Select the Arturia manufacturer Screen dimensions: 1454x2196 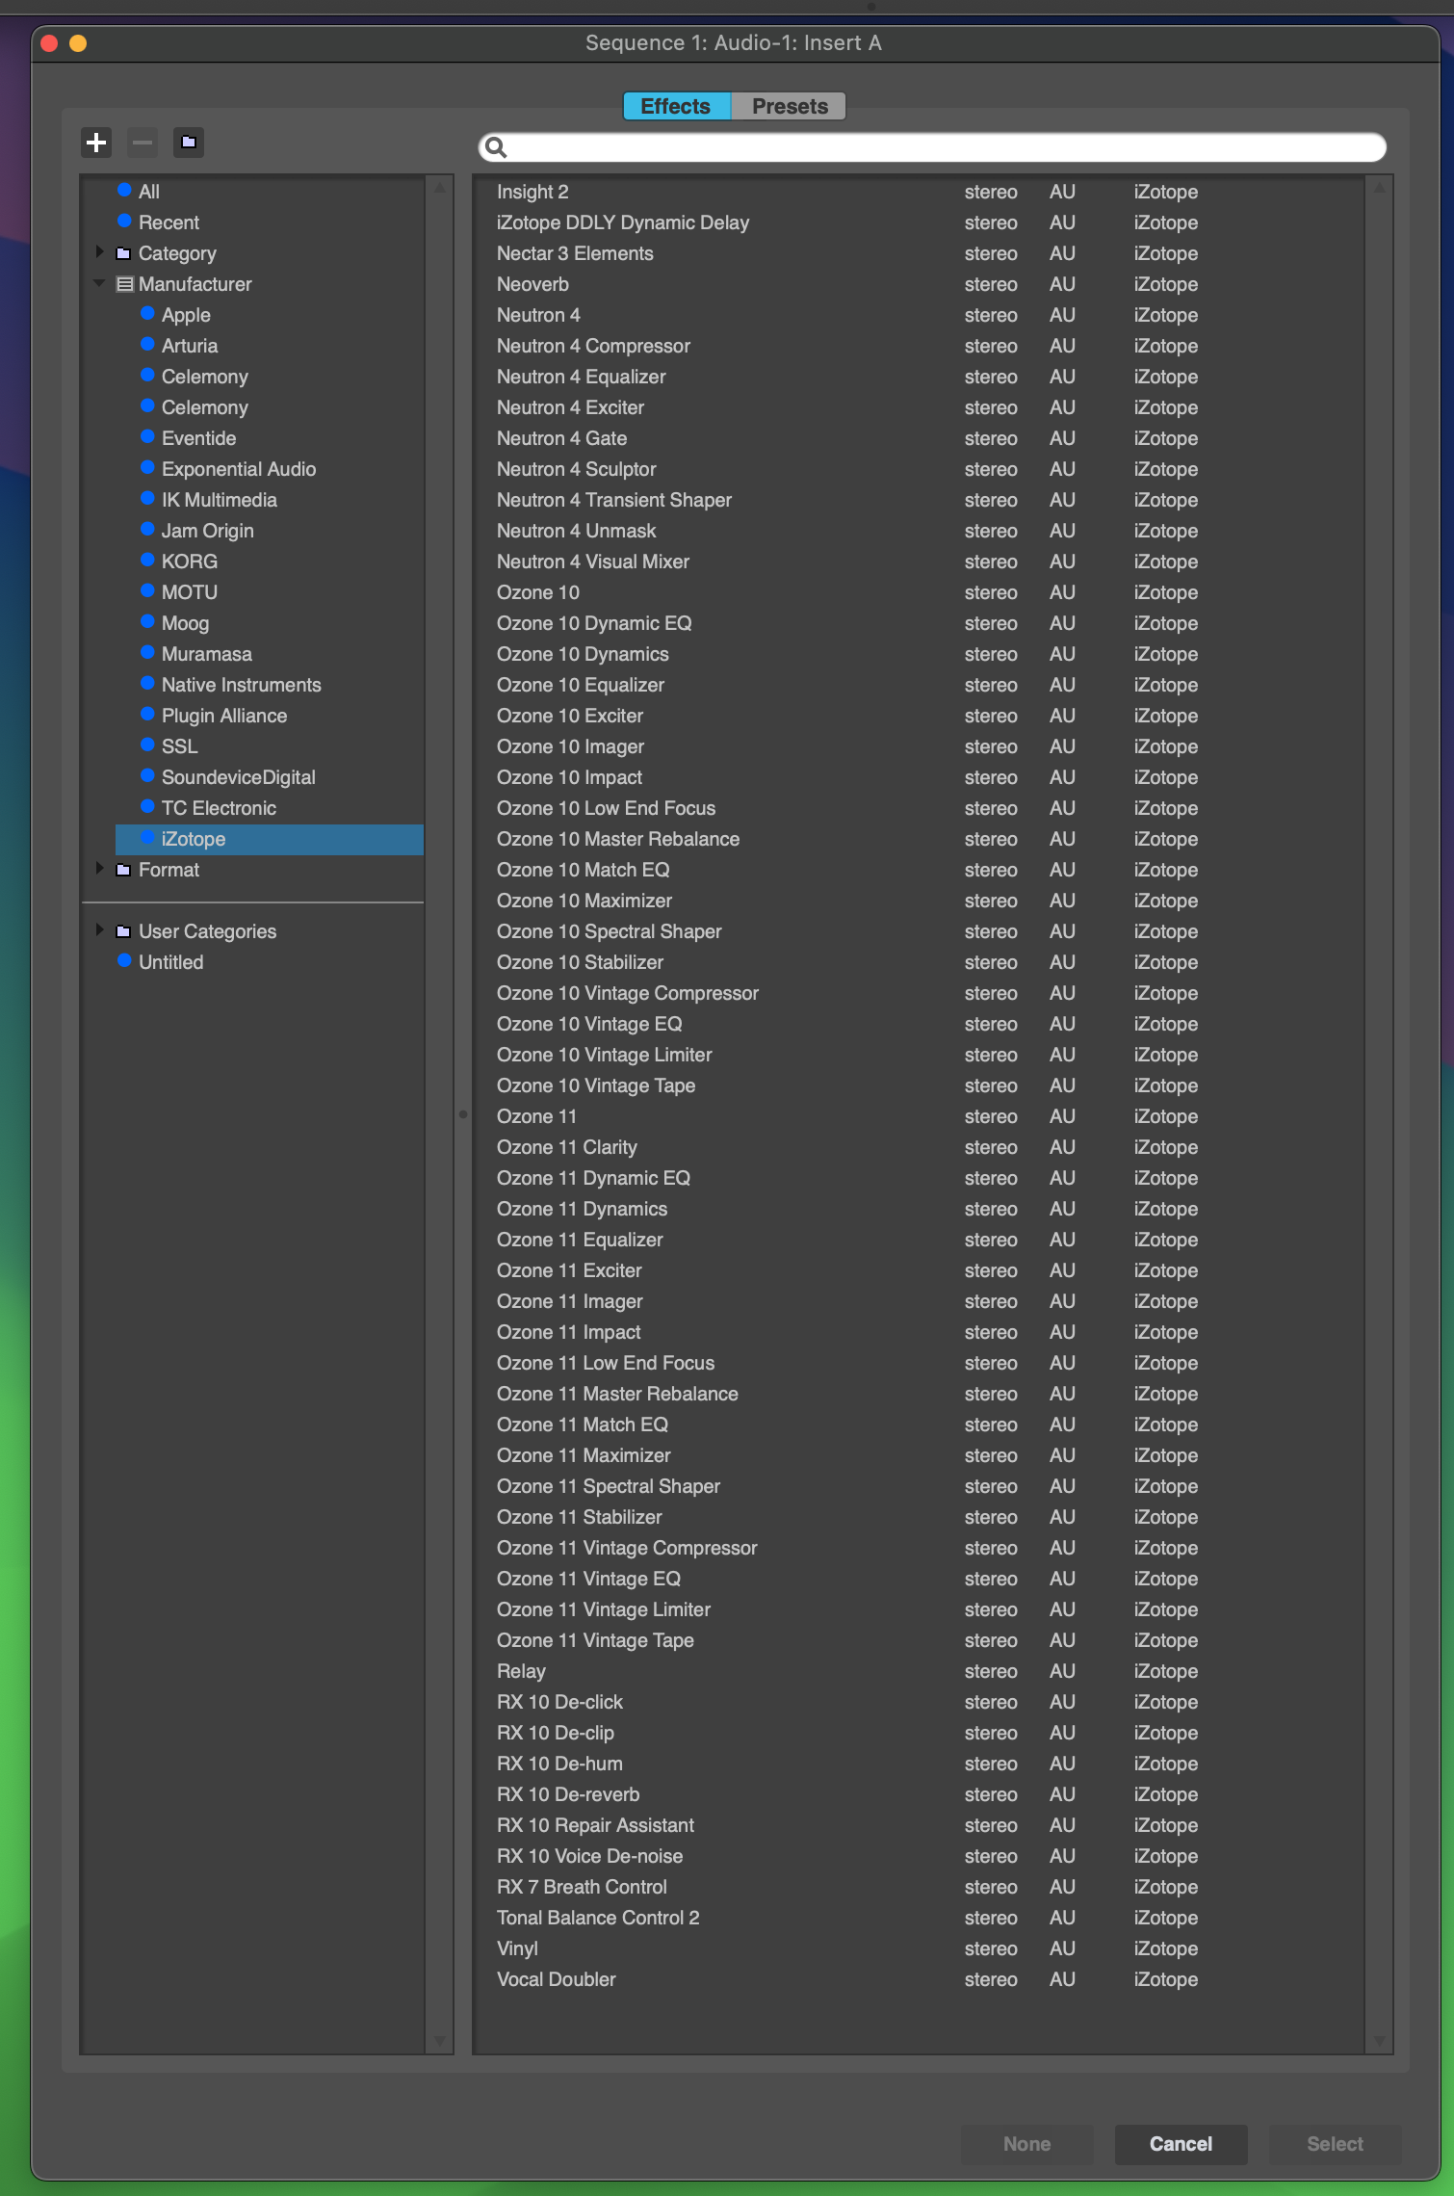[190, 346]
